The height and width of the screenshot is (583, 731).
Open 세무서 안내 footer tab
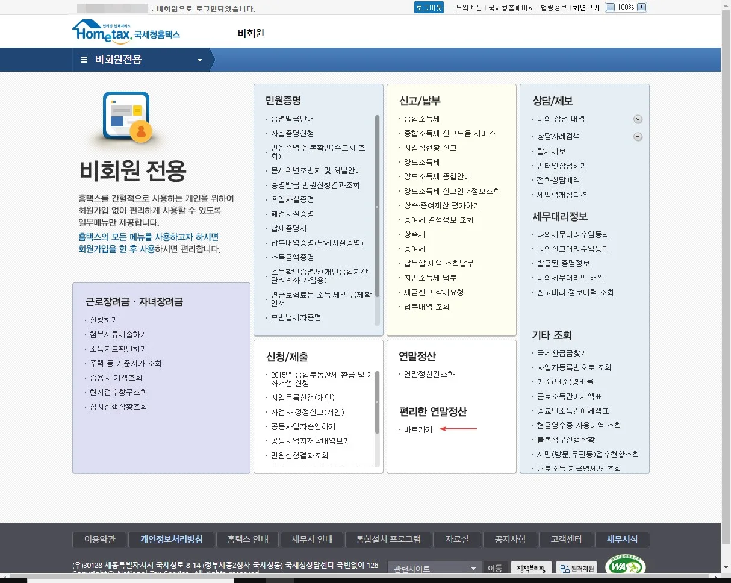tap(312, 539)
